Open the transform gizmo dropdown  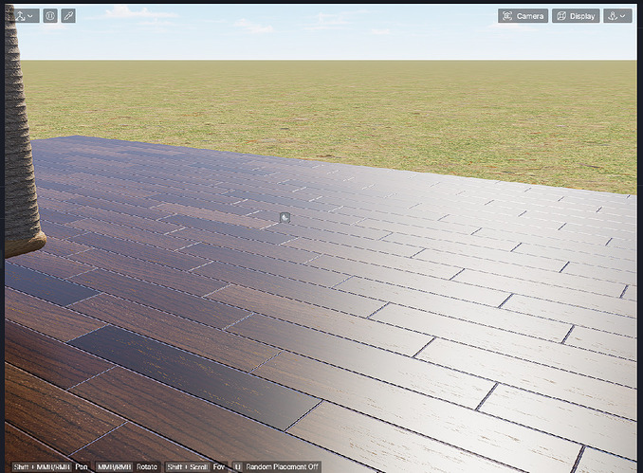24,16
